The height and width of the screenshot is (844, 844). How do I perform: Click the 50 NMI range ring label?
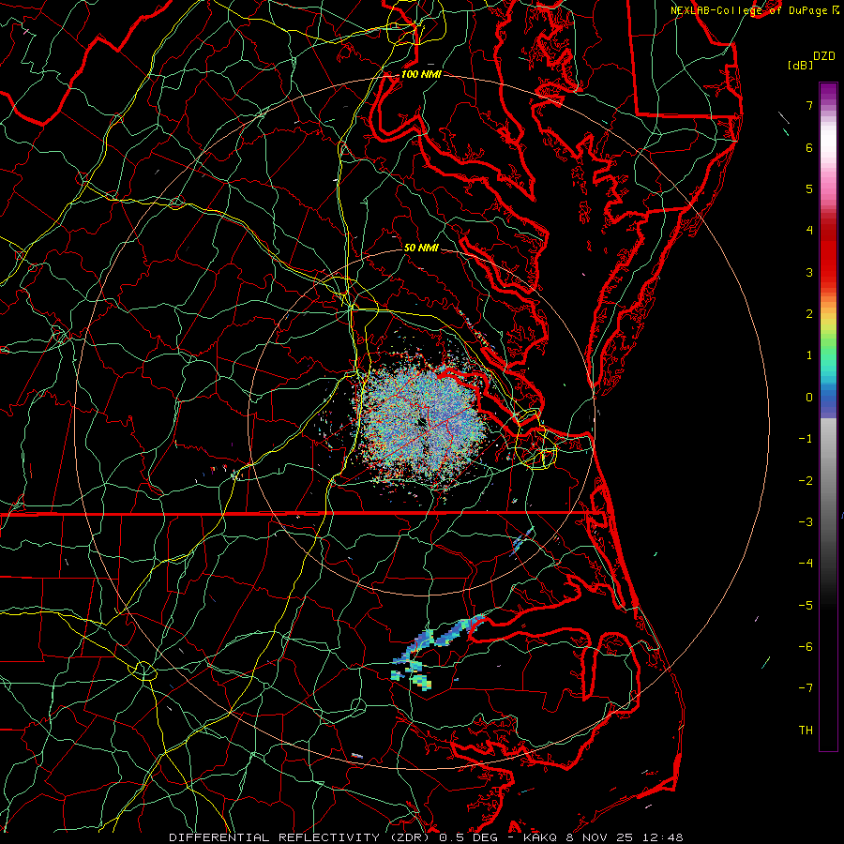pyautogui.click(x=421, y=248)
